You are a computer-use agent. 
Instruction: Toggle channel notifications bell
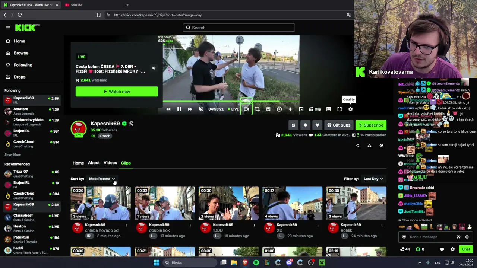(x=305, y=125)
